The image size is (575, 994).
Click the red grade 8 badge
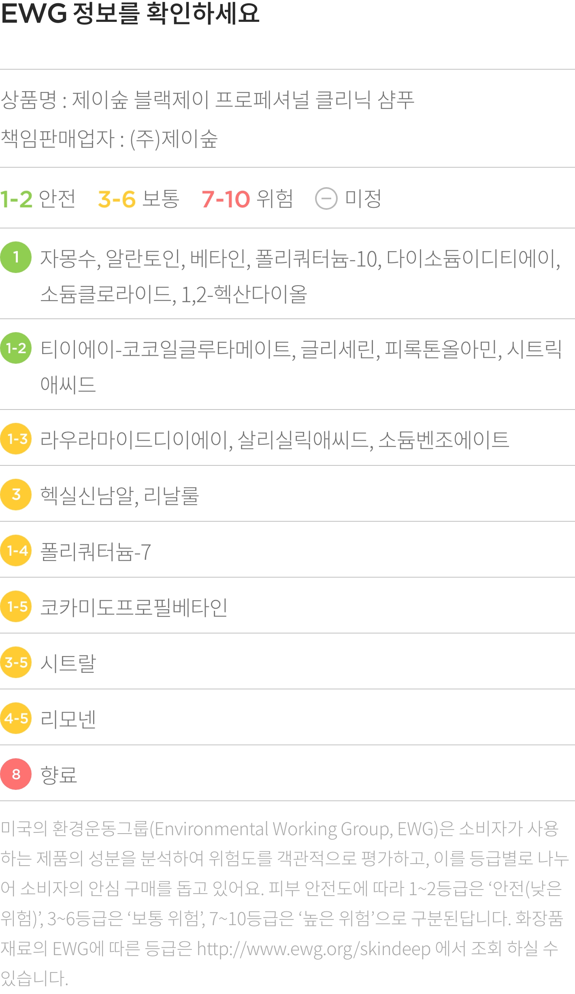16,774
